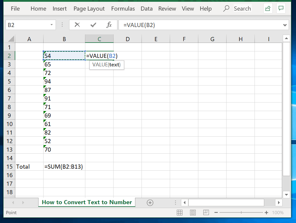The height and width of the screenshot is (223, 296).
Task: Click the Insert Function fx icon
Action: pos(109,25)
